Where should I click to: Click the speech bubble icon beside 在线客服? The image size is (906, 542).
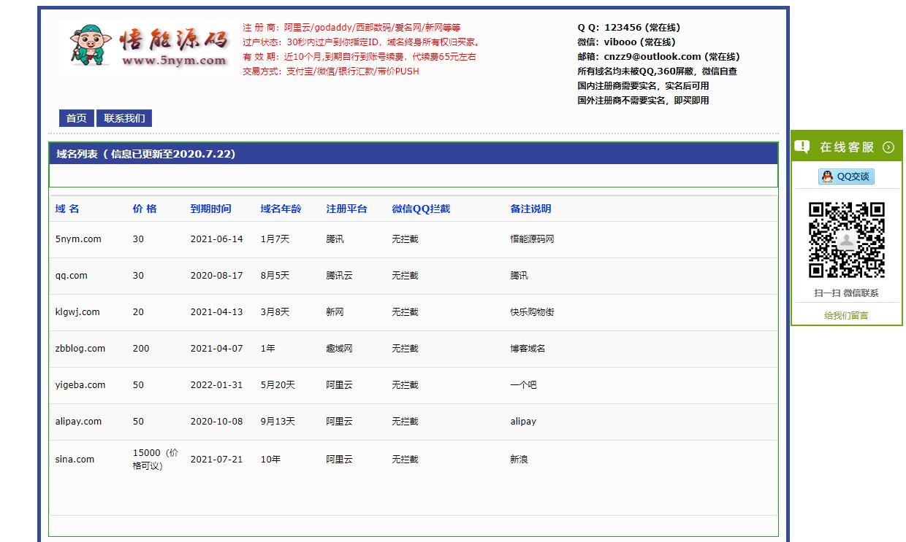pyautogui.click(x=802, y=147)
